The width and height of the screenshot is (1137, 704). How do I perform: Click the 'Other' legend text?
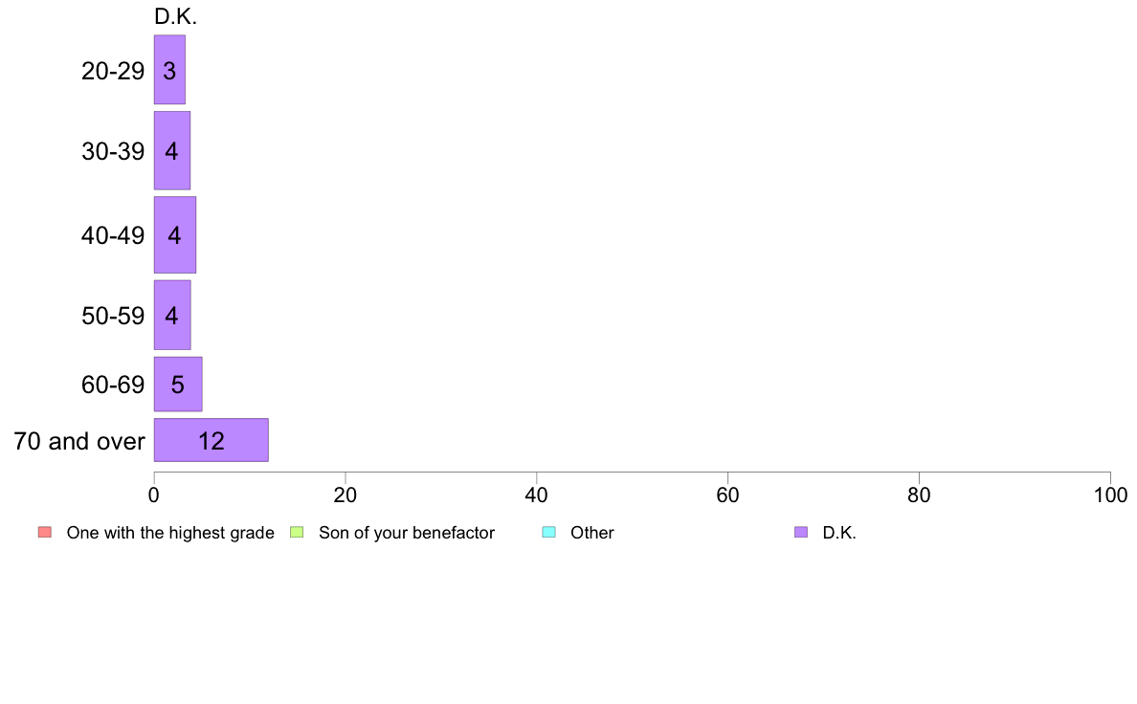coord(592,533)
